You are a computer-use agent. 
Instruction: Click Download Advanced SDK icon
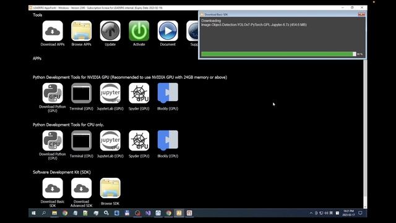81,188
